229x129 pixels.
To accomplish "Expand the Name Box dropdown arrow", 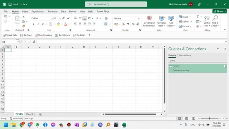I will click(18, 42).
